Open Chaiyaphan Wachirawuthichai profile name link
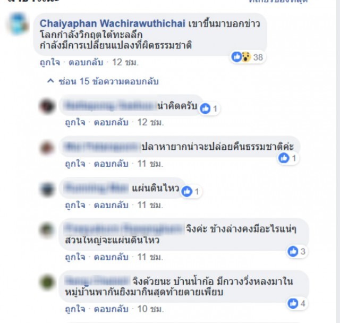This screenshot has height=323, width=340. tap(112, 23)
